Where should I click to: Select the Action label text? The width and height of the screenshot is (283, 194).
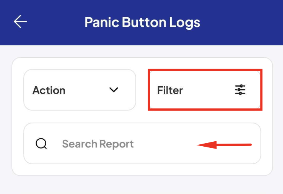(49, 90)
